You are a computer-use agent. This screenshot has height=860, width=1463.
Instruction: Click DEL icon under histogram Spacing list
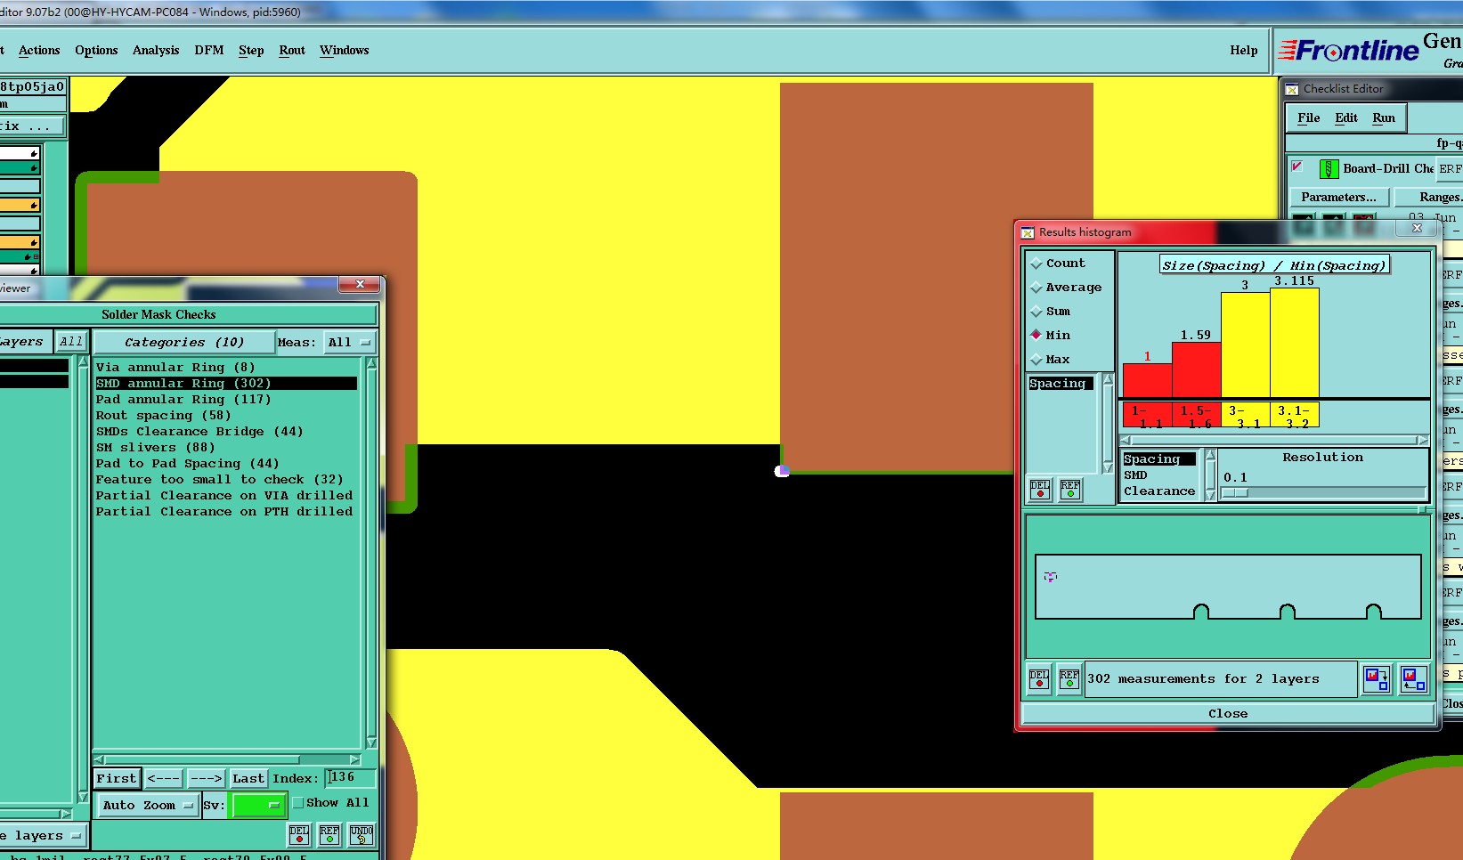point(1040,490)
